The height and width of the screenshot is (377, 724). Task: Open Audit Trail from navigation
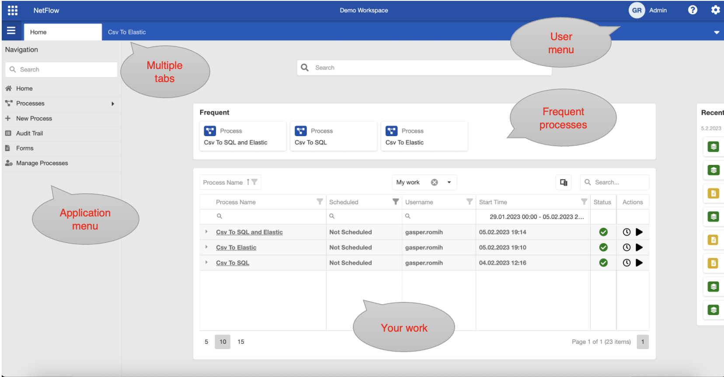(29, 134)
